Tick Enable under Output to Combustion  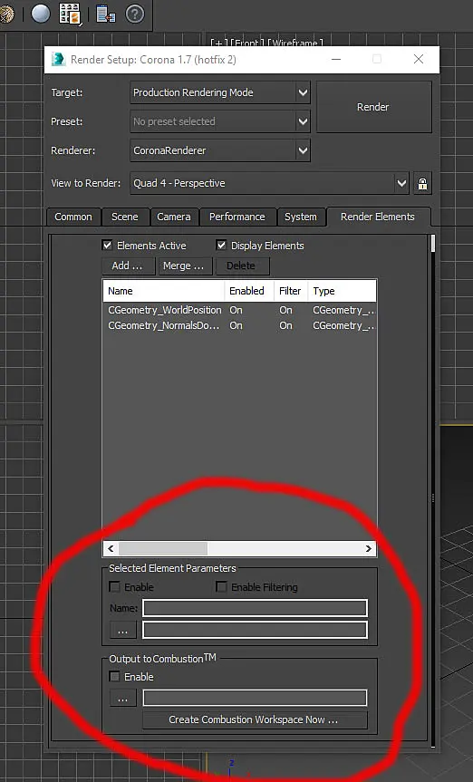[115, 677]
